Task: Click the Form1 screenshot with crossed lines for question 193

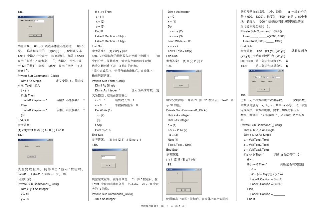Action: click(184, 181)
